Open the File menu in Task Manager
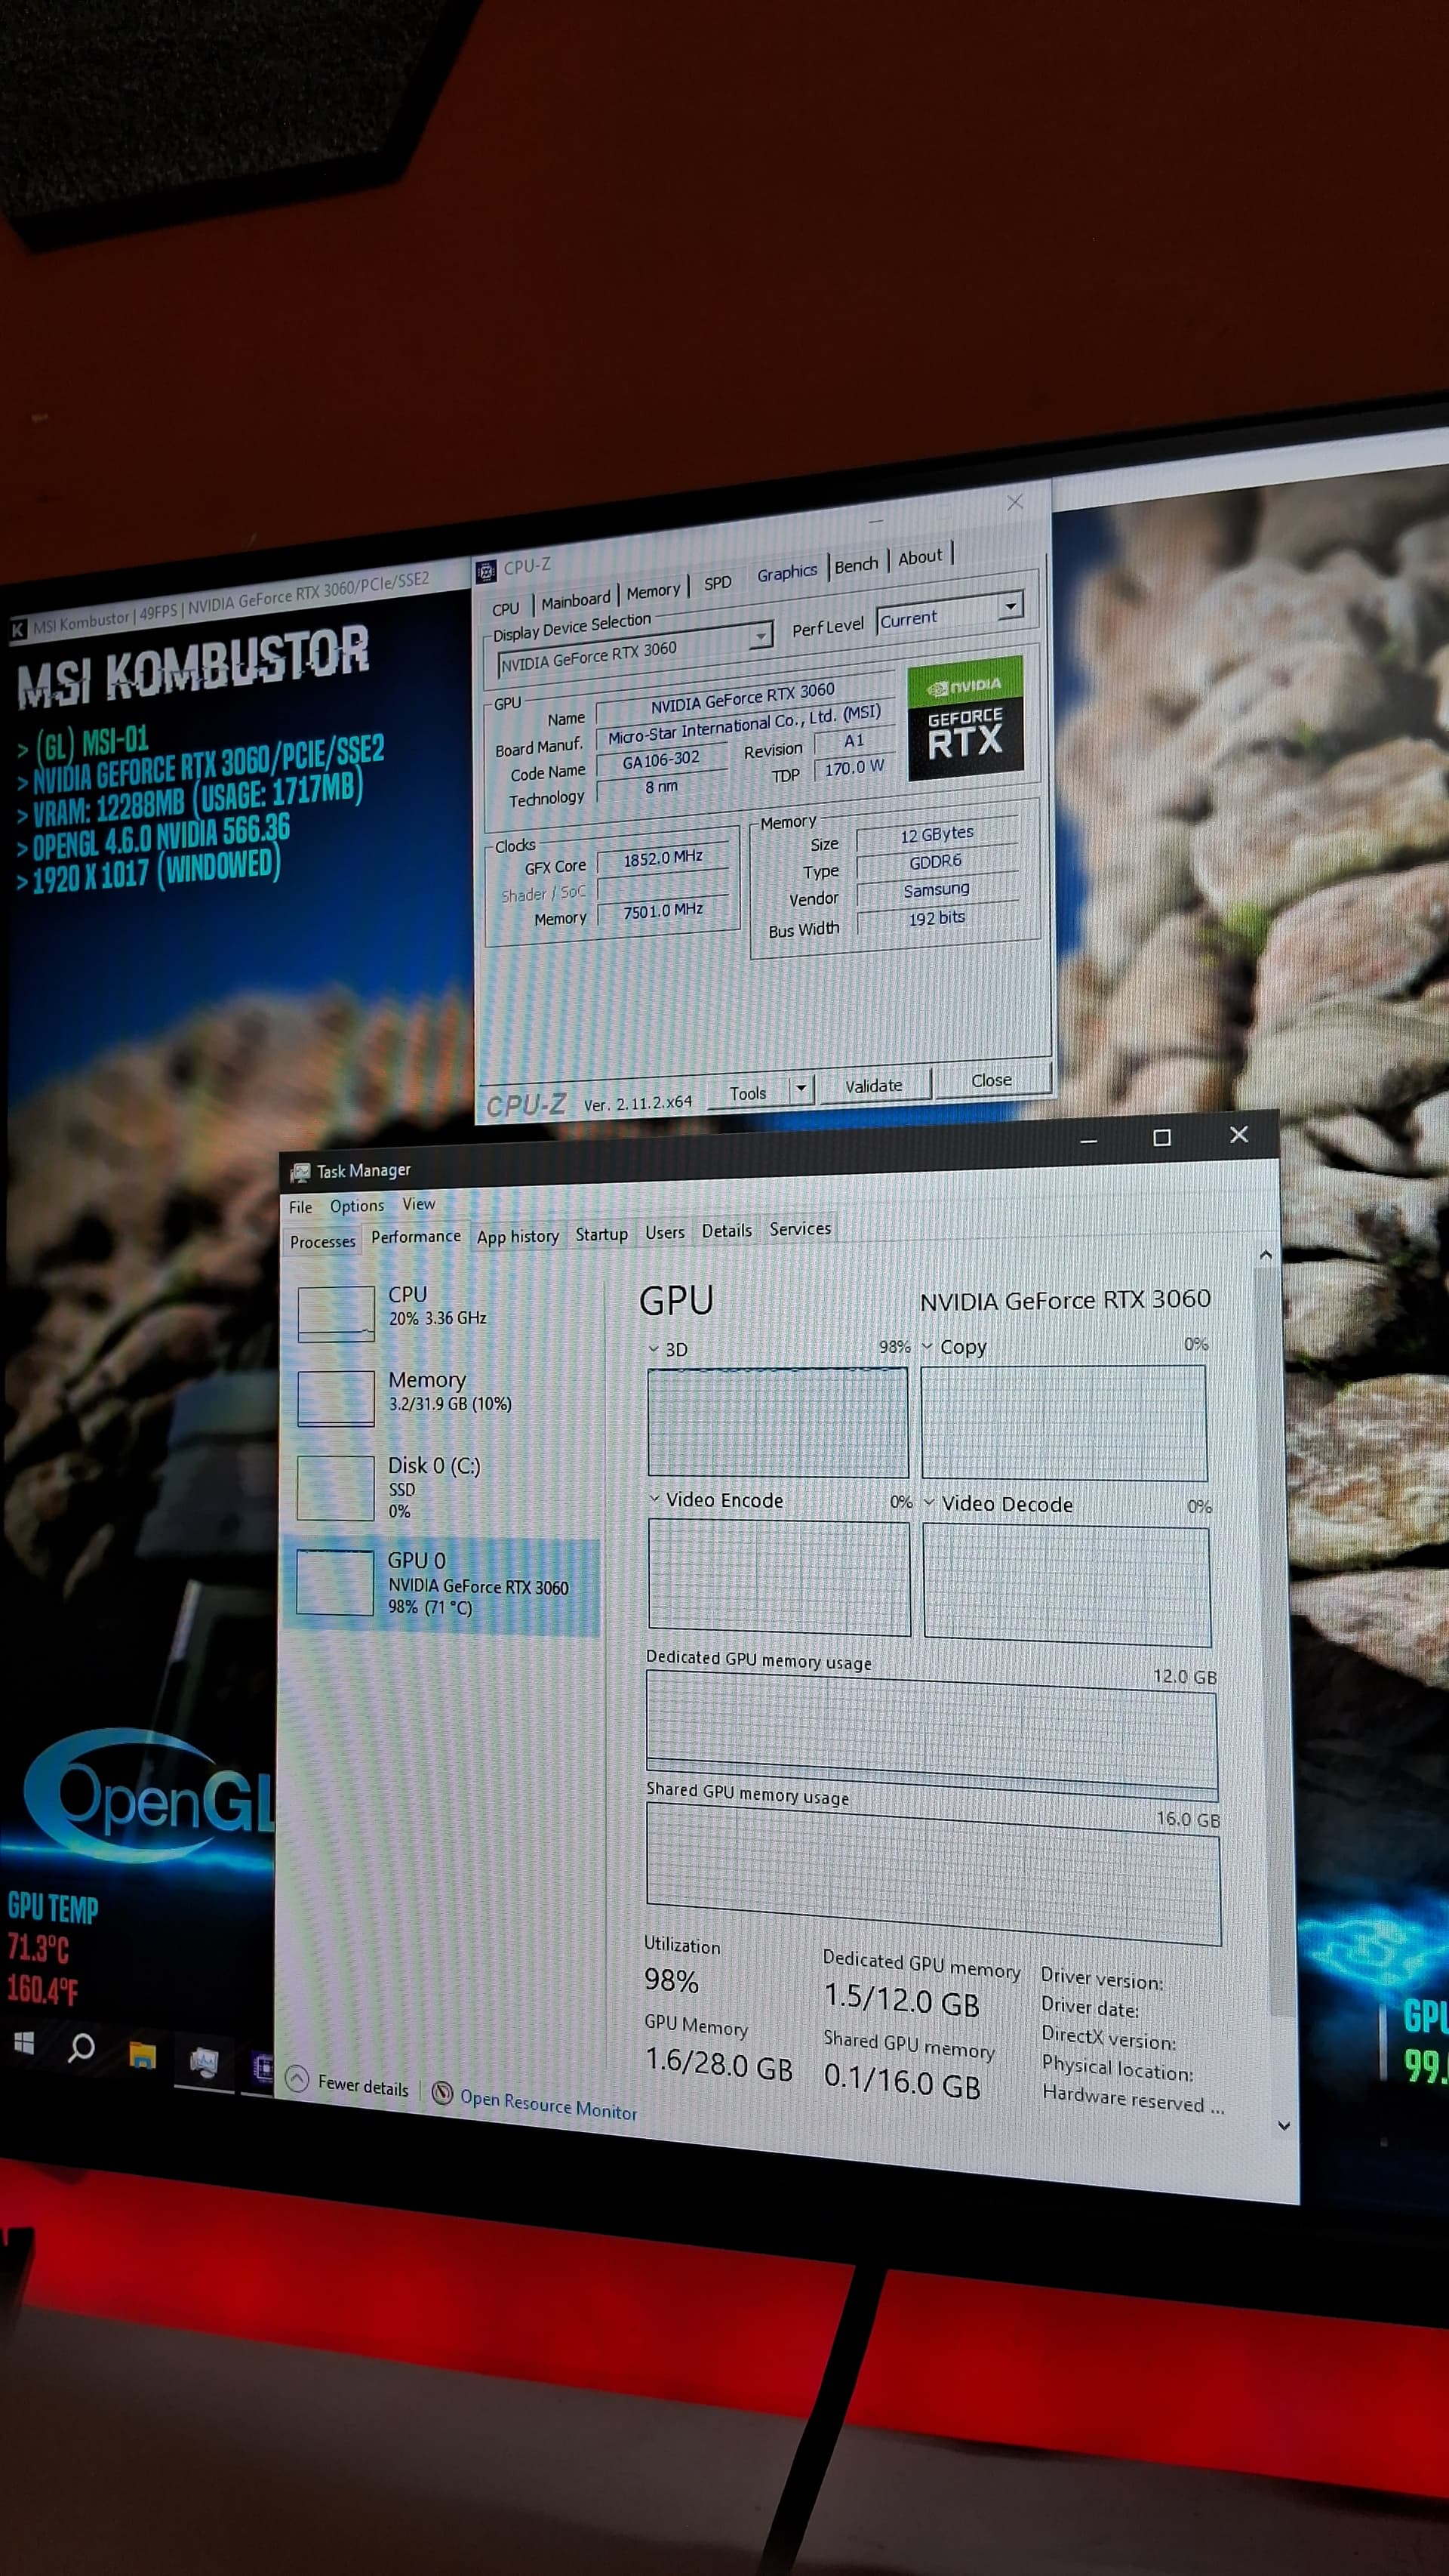 [x=300, y=1207]
